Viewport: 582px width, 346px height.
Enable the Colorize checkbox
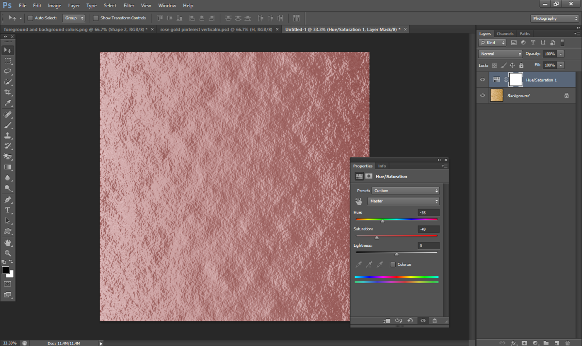393,264
